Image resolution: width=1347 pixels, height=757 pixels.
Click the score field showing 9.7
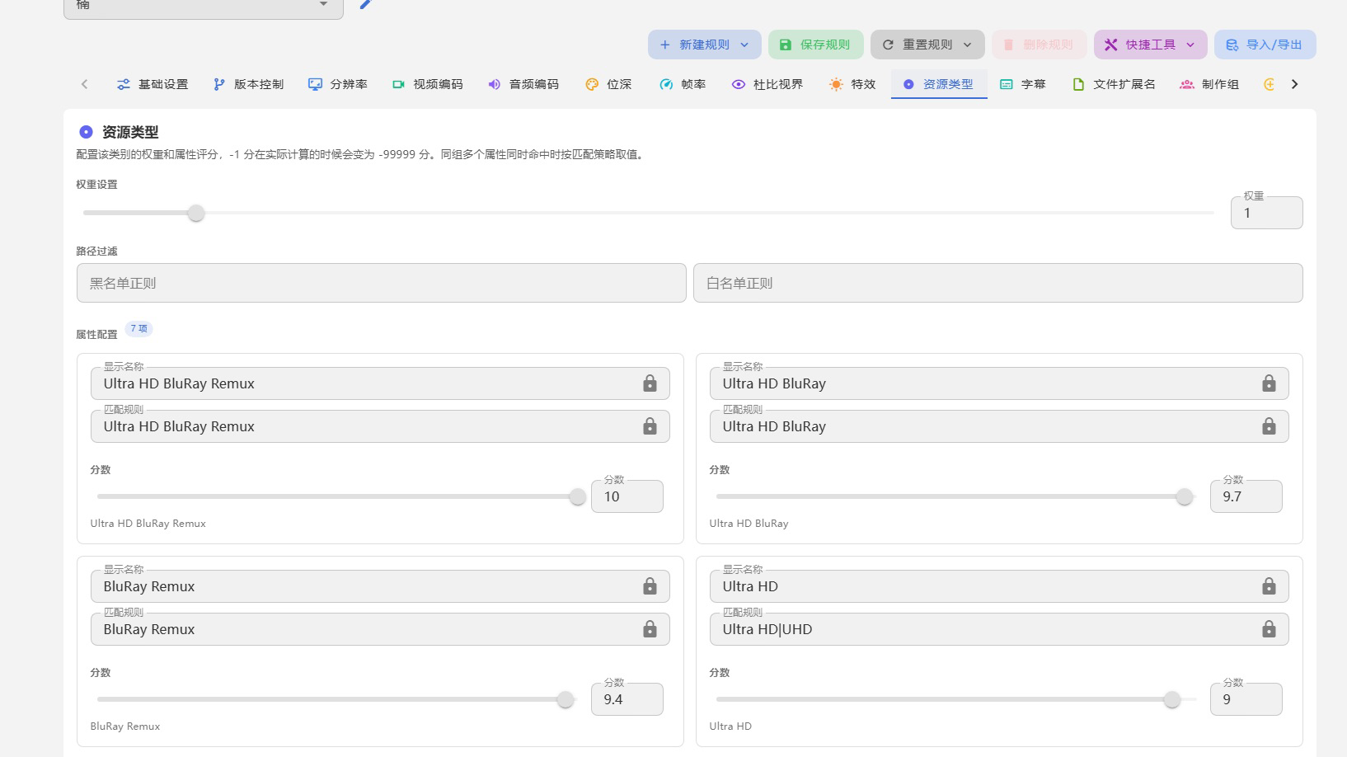[1246, 496]
